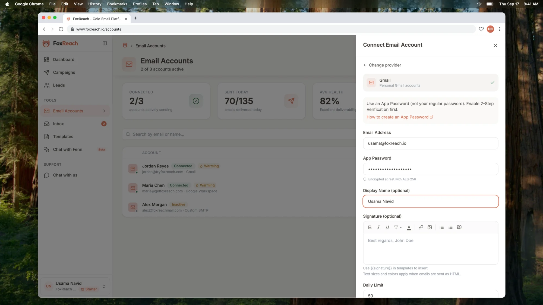
Task: Open History menu in menu bar
Action: 95,4
